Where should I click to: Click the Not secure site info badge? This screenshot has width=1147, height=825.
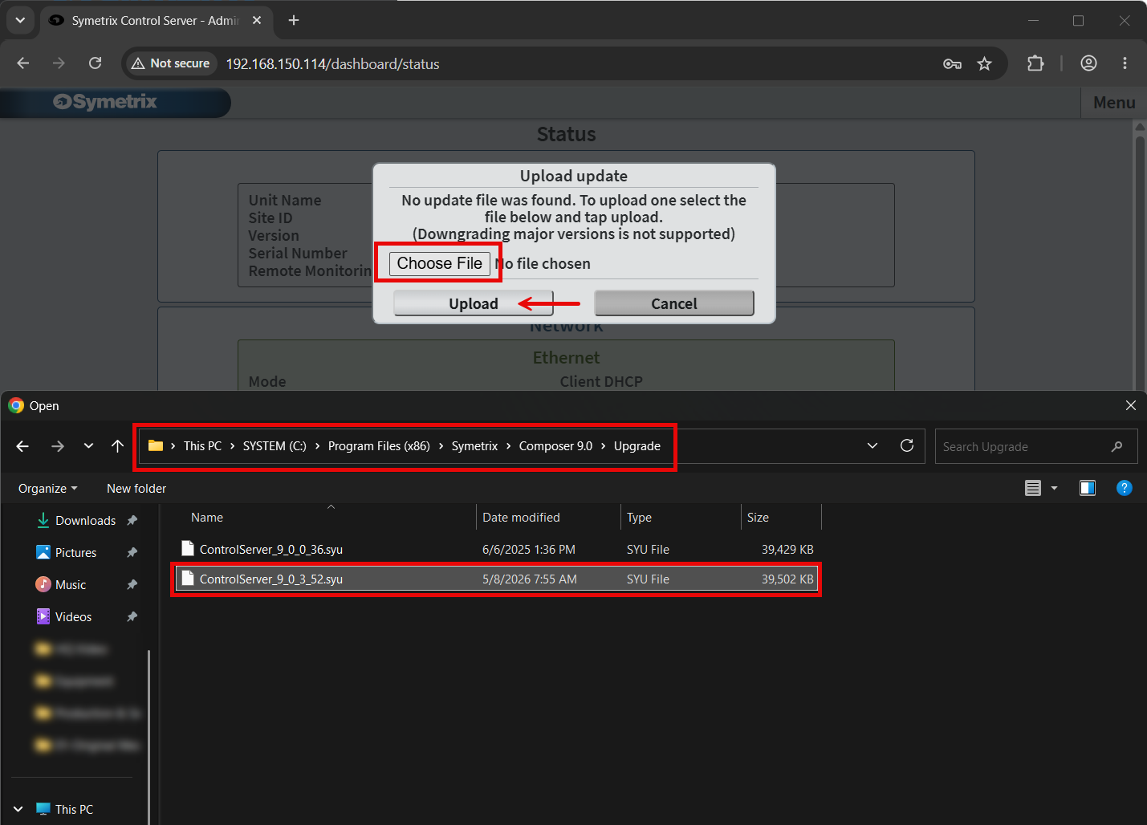point(171,63)
